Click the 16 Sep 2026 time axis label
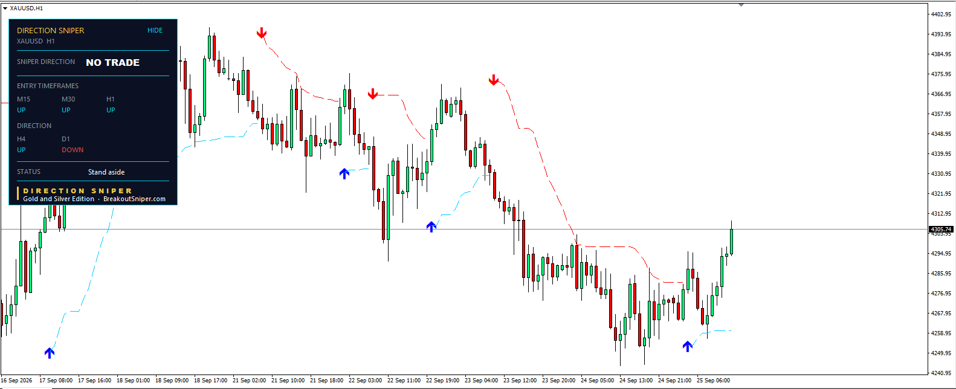This screenshot has height=389, width=956. [x=16, y=381]
